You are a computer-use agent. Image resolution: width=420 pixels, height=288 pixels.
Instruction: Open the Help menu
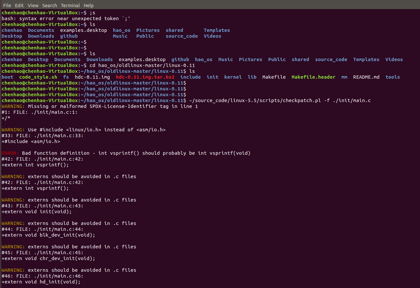[x=89, y=5]
